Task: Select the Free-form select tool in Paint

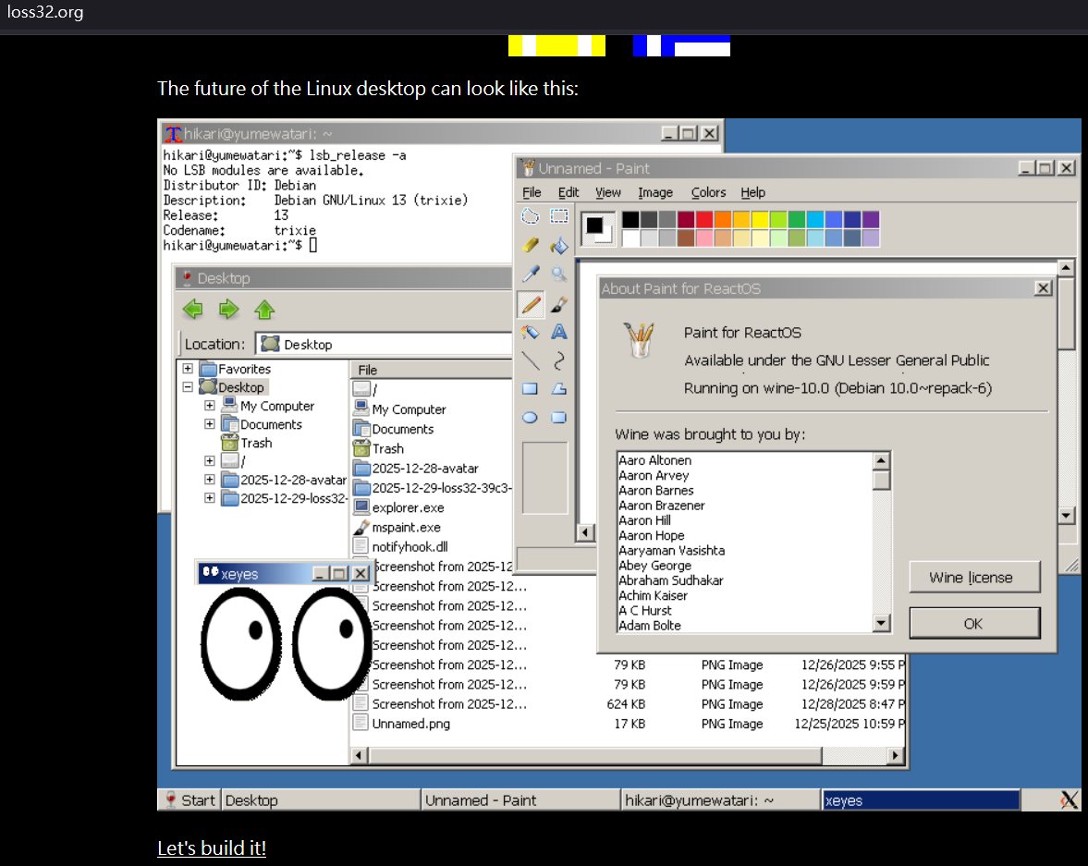Action: [x=531, y=216]
